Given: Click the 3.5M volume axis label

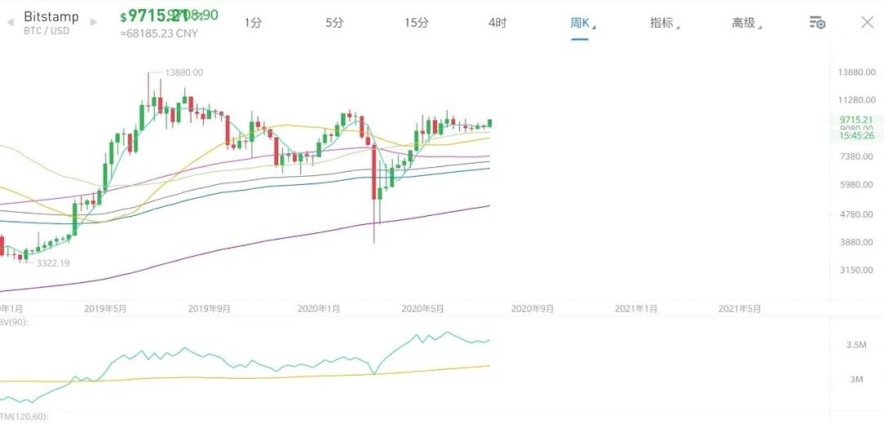Looking at the screenshot, I should [x=856, y=345].
